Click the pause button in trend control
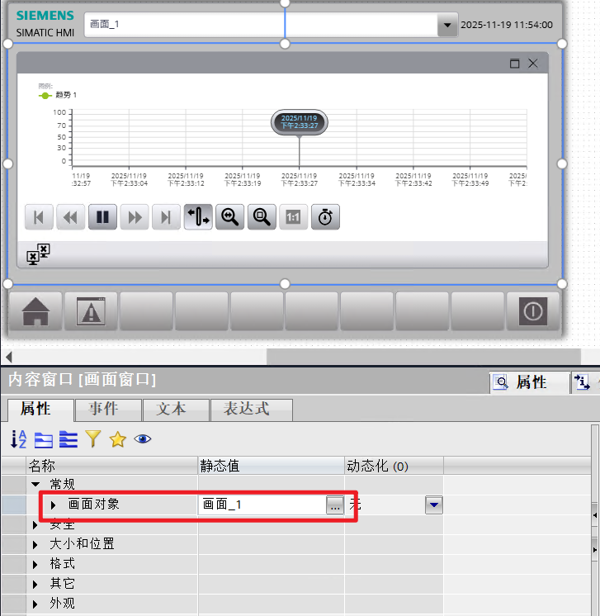The height and width of the screenshot is (616, 600). click(102, 217)
